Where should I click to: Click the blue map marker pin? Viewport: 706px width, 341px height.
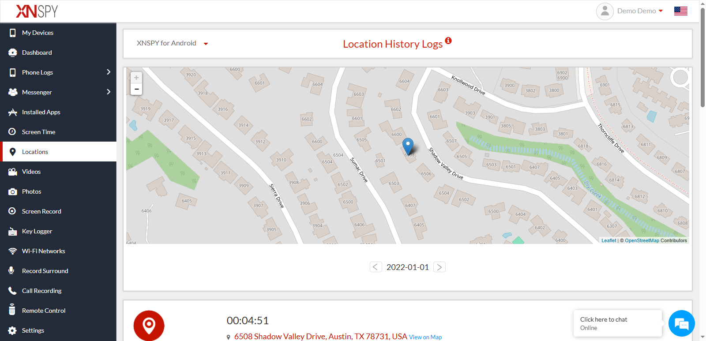[x=408, y=146]
